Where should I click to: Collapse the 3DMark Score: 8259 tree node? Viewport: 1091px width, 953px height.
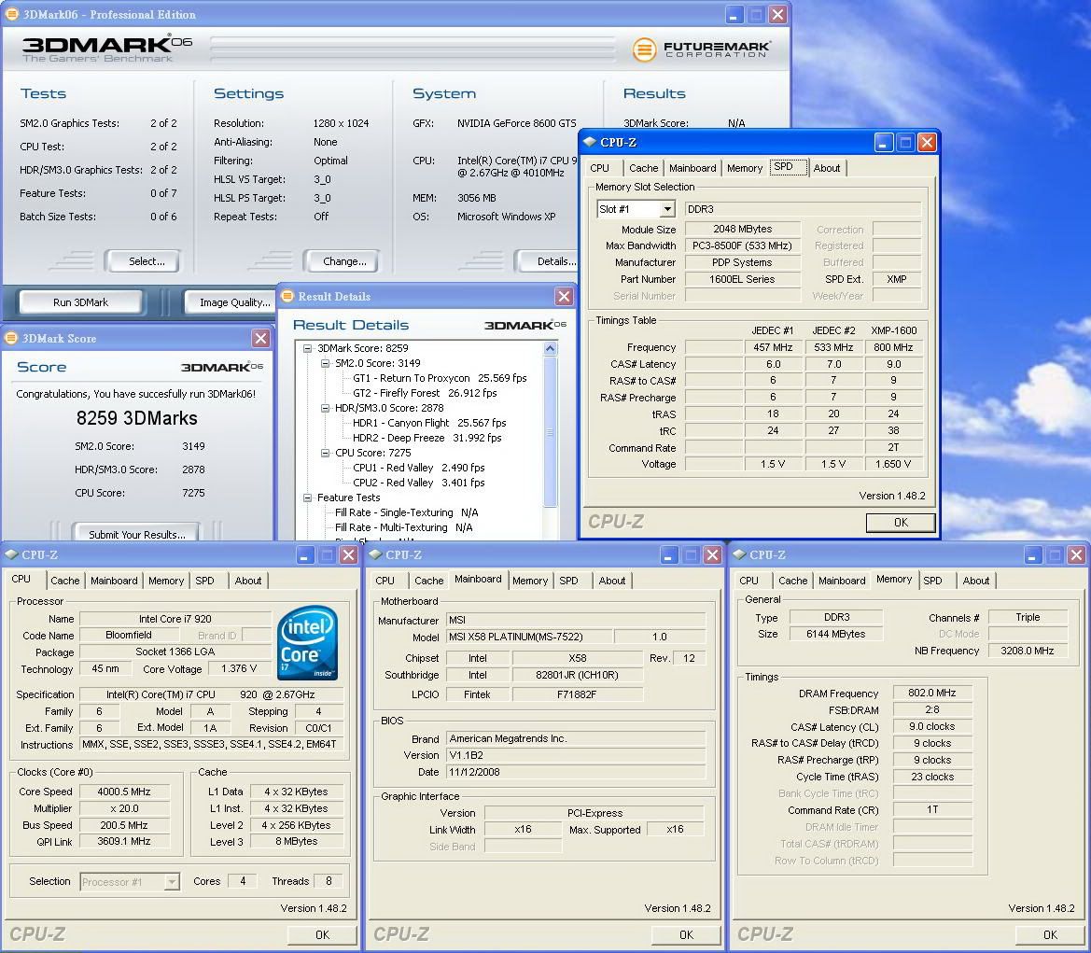[x=308, y=348]
